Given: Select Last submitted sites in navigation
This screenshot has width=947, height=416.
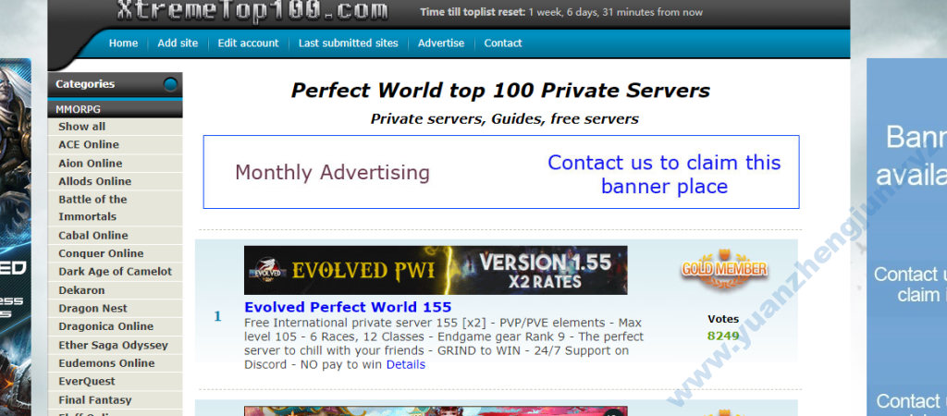Looking at the screenshot, I should [x=348, y=43].
